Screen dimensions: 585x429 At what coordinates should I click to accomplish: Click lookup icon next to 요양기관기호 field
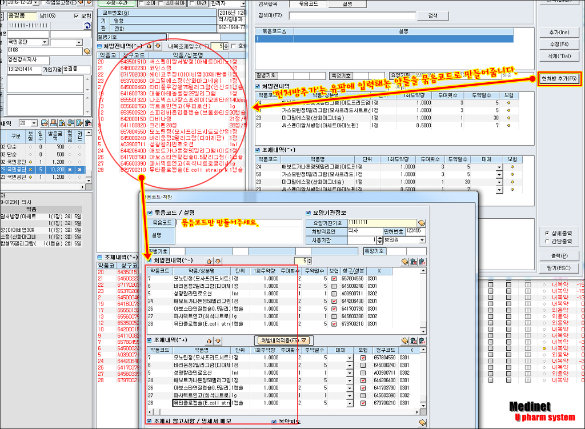tap(422, 222)
